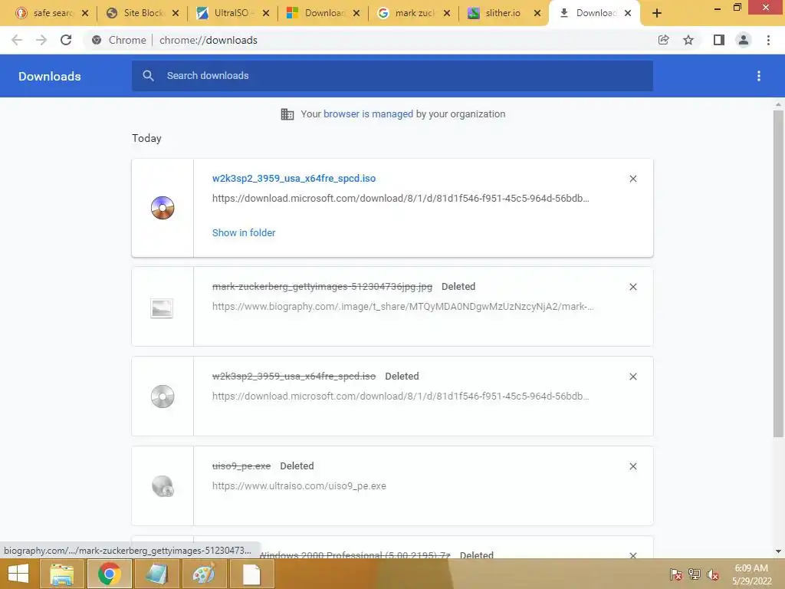Click the muted volume tray icon
Screen dimensions: 785x589
click(713, 574)
